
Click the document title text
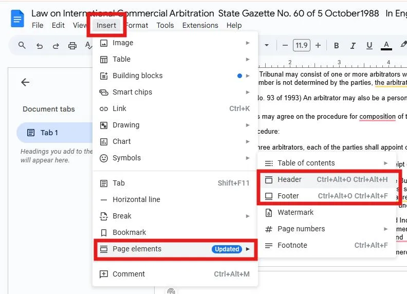pyautogui.click(x=219, y=13)
